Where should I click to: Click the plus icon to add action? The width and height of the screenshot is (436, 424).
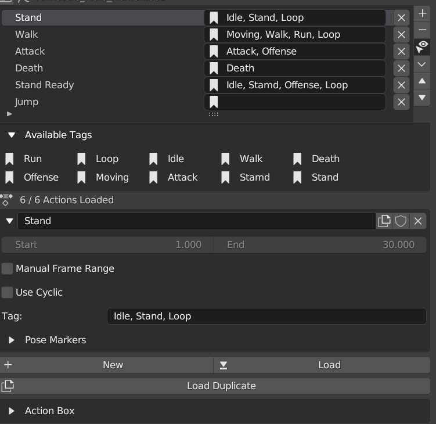coord(423,13)
